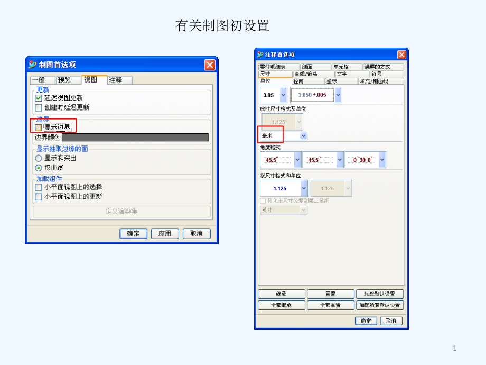Open the 1.125 dual dimension format dropdown
This screenshot has height=365, width=486.
tap(303, 188)
